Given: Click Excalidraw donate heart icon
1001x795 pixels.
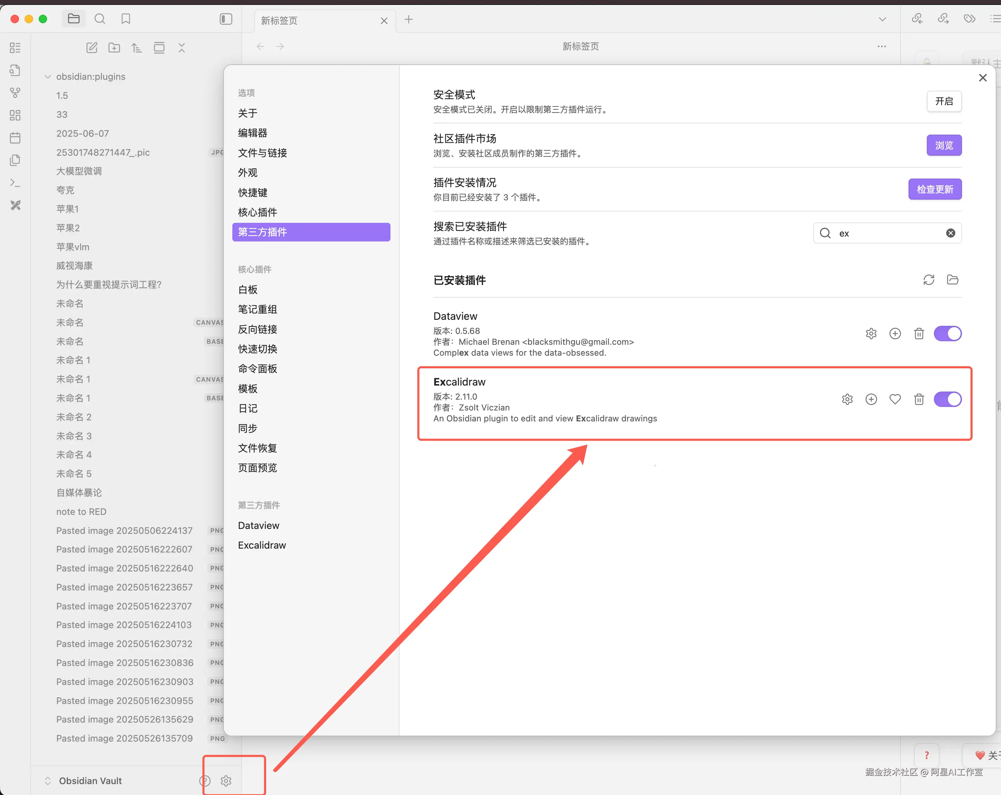Looking at the screenshot, I should click(x=895, y=399).
